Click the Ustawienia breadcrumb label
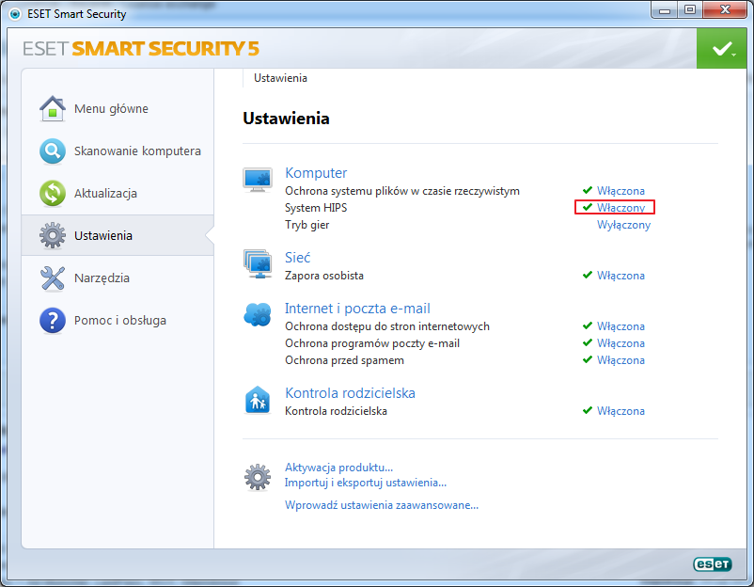This screenshot has height=587, width=754. click(280, 78)
